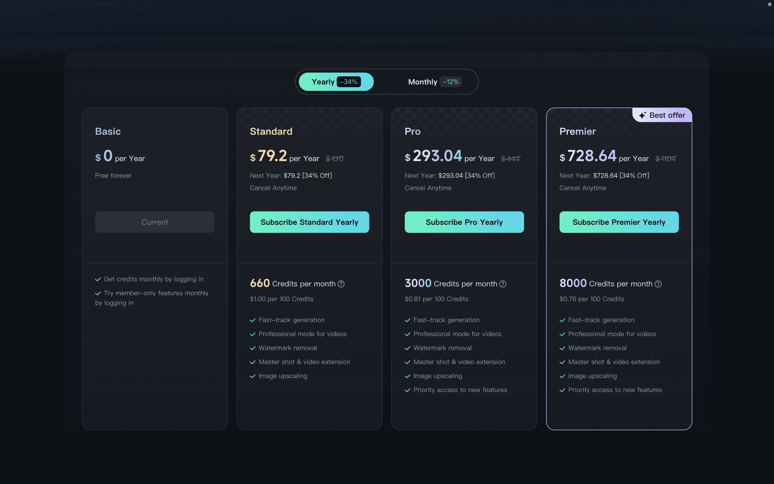Image resolution: width=774 pixels, height=484 pixels.
Task: Open help icon beside 660 Credits
Action: (x=341, y=284)
